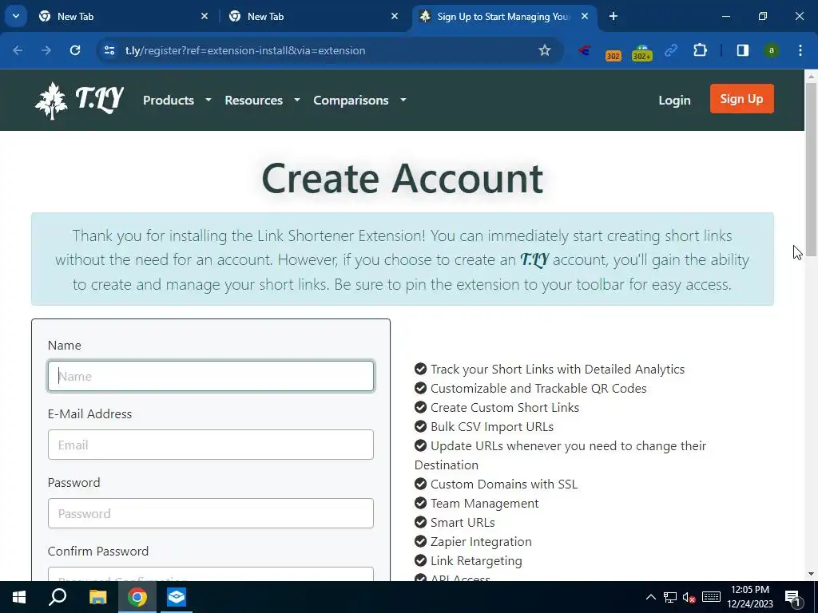This screenshot has width=818, height=613.
Task: Show hidden tray icons chevron
Action: coord(651,597)
